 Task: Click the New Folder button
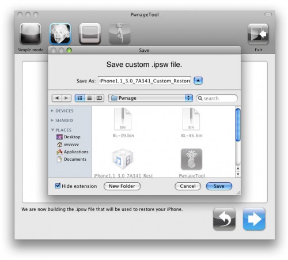tap(122, 186)
